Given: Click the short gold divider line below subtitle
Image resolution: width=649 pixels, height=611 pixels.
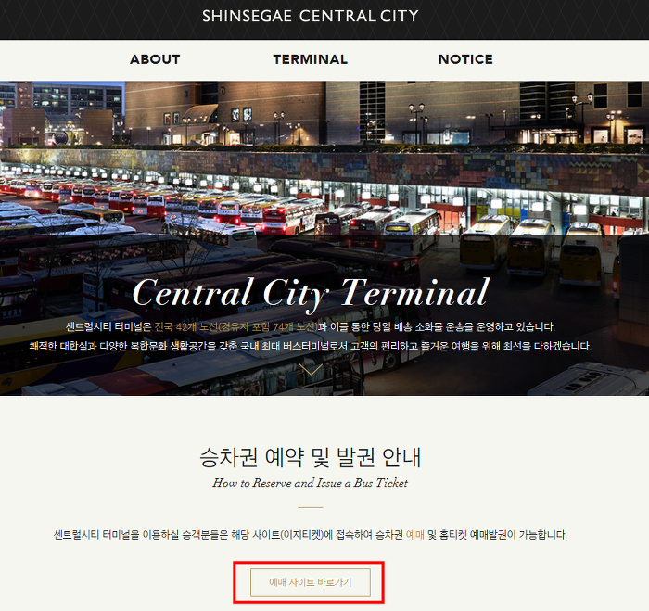Looking at the screenshot, I should tap(310, 507).
